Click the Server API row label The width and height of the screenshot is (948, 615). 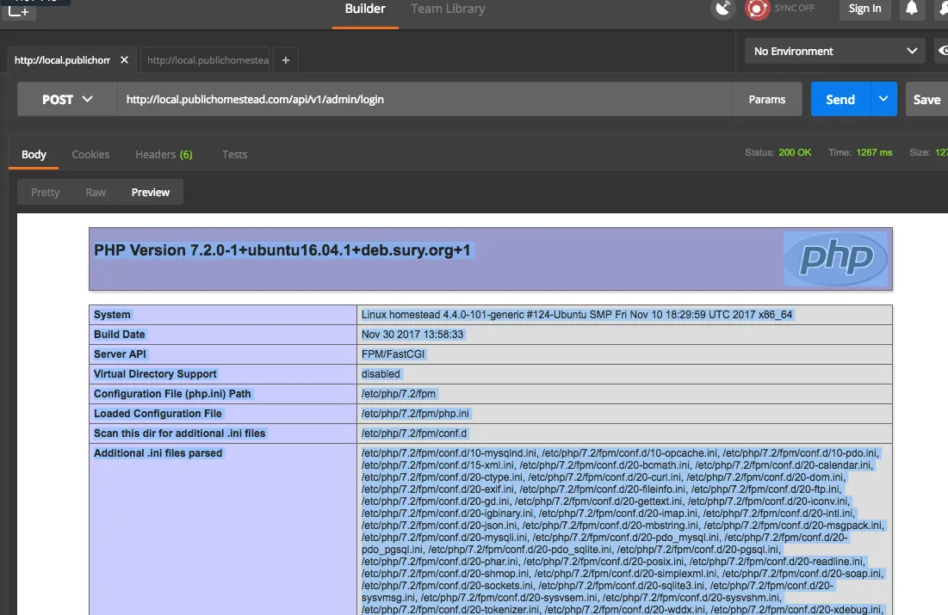120,354
